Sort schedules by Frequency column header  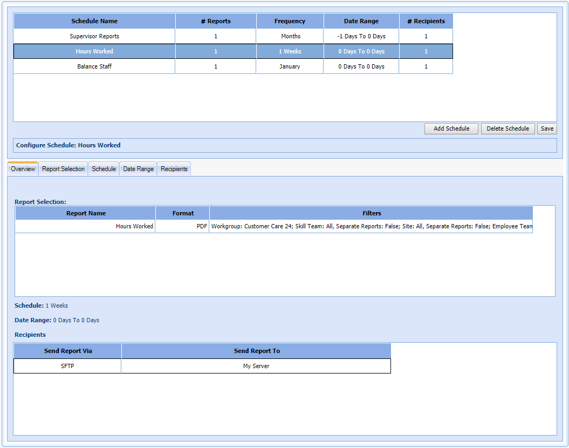click(290, 22)
